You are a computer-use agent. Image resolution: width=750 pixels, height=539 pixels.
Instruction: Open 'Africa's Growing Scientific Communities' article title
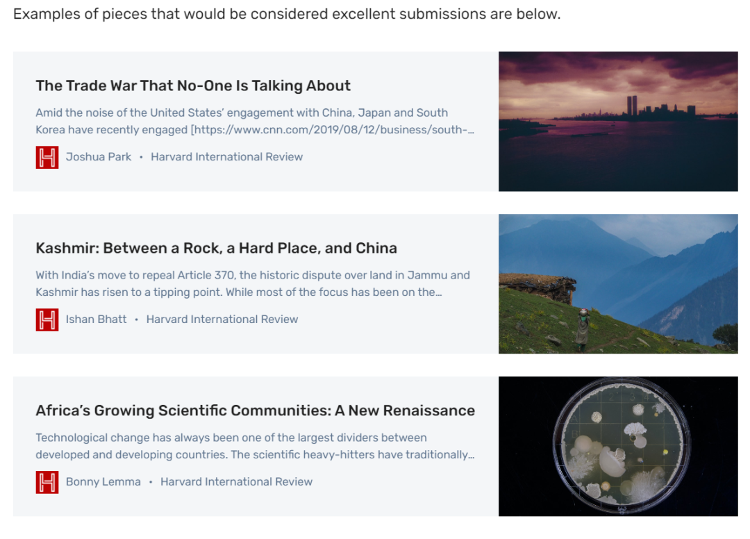coord(255,411)
